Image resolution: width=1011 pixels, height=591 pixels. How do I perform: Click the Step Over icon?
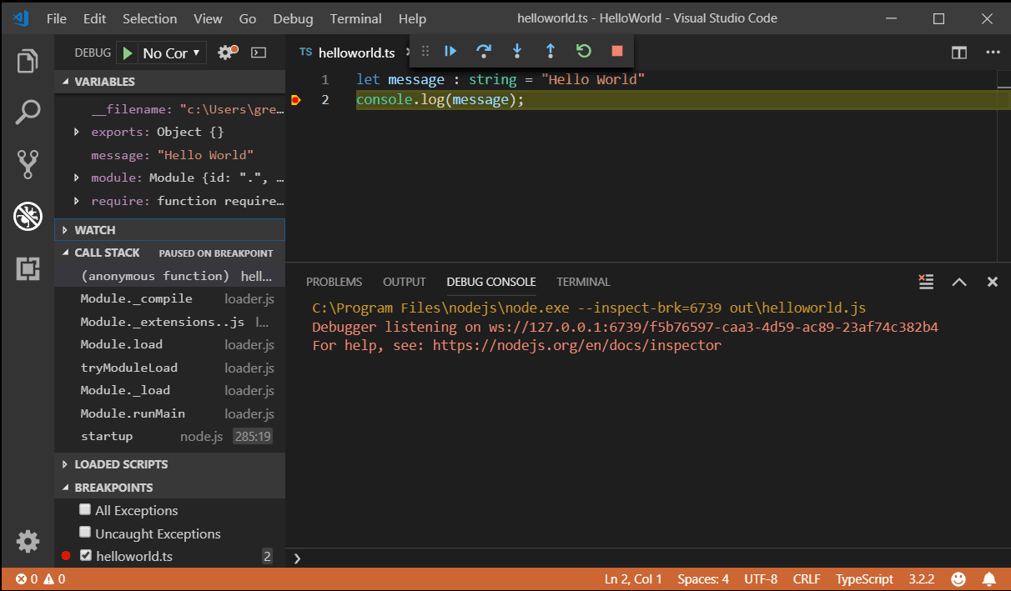[483, 51]
